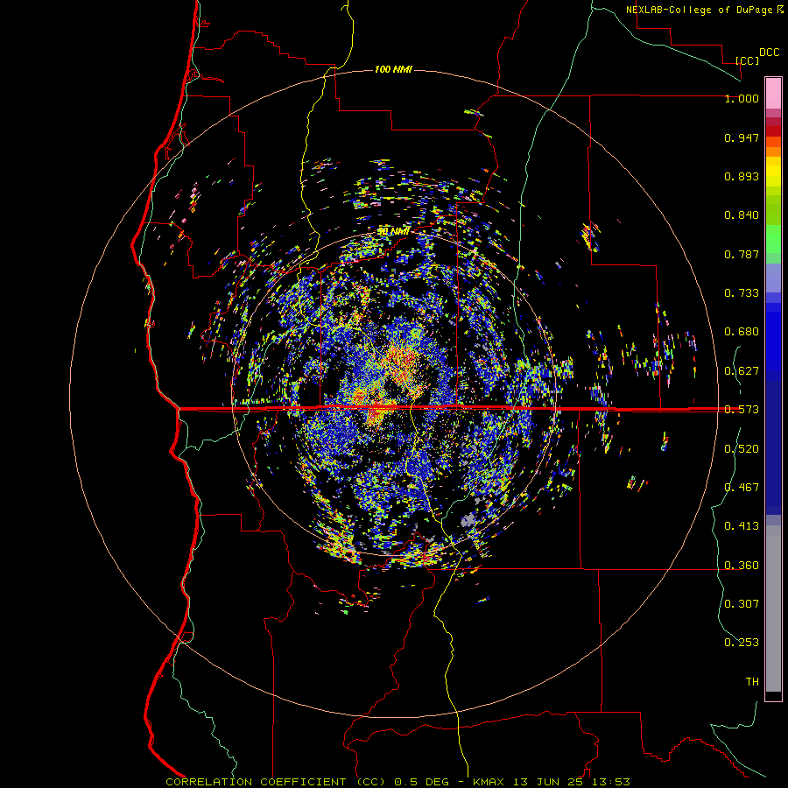Select the 0.253 legend value
This screenshot has height=788, width=788.
click(x=742, y=643)
